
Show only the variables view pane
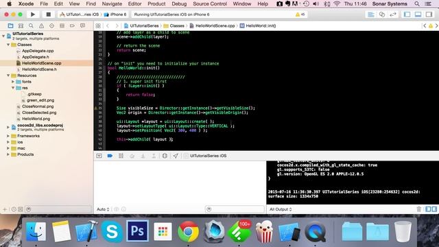pos(428,209)
